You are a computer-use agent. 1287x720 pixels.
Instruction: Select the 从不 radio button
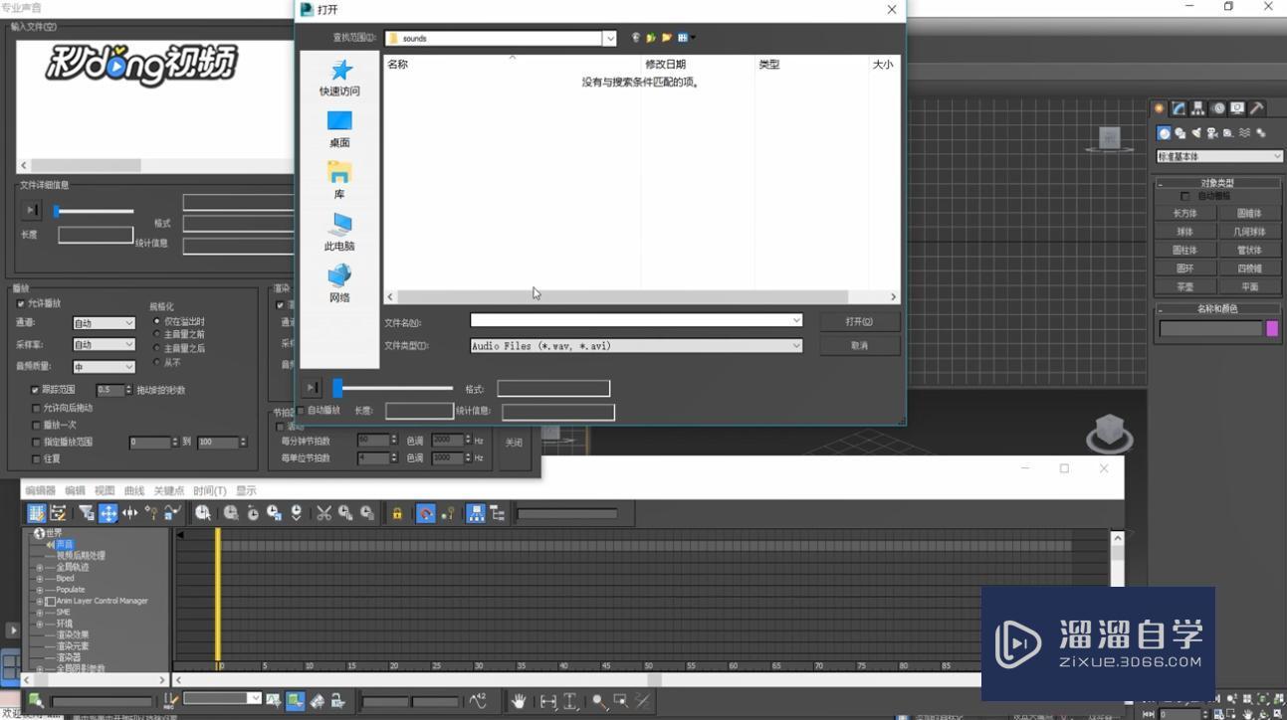(x=155, y=362)
